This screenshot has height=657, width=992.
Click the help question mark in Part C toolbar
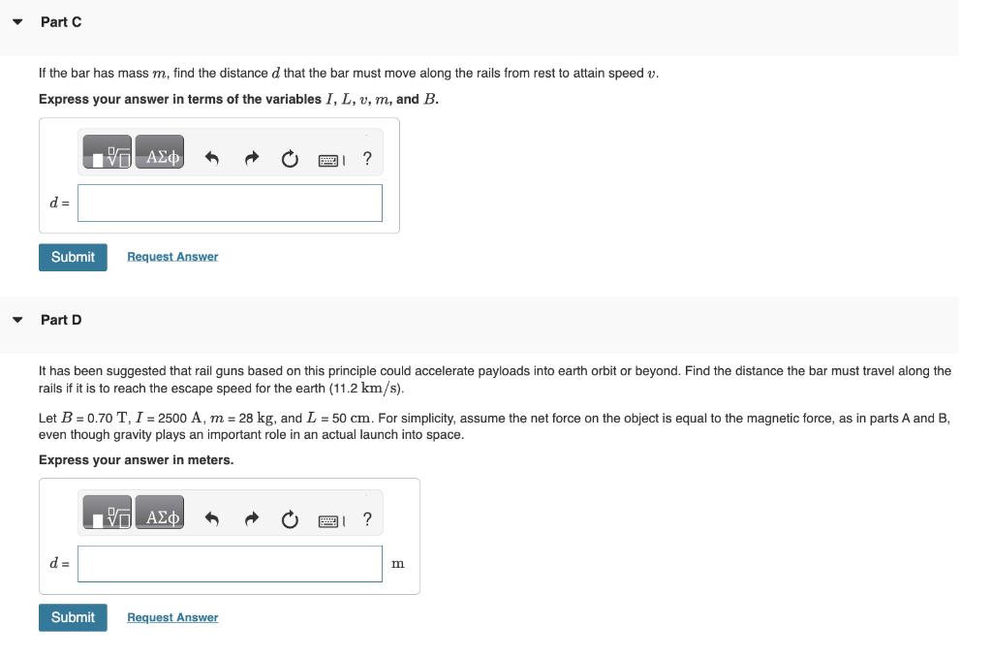pyautogui.click(x=366, y=158)
